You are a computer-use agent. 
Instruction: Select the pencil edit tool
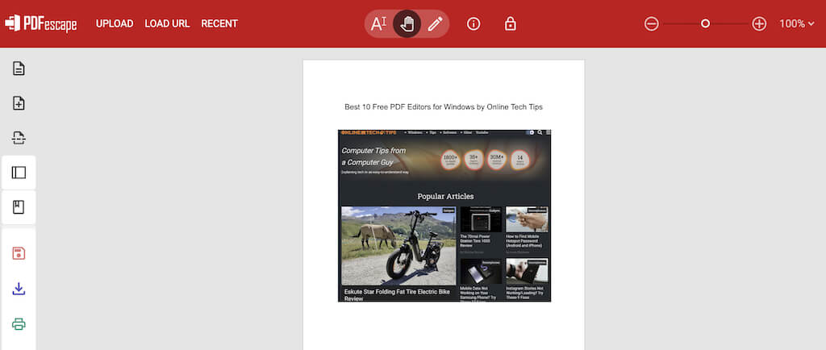click(x=435, y=23)
